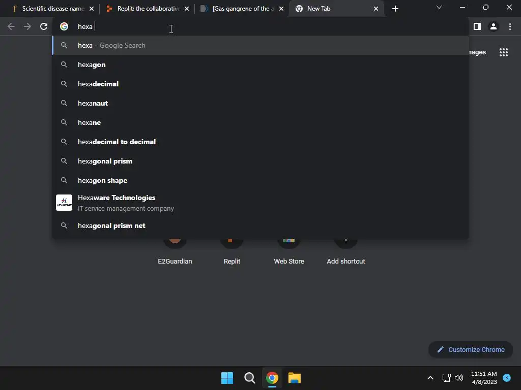Open the profile avatar icon
The height and width of the screenshot is (390, 521).
(x=494, y=26)
